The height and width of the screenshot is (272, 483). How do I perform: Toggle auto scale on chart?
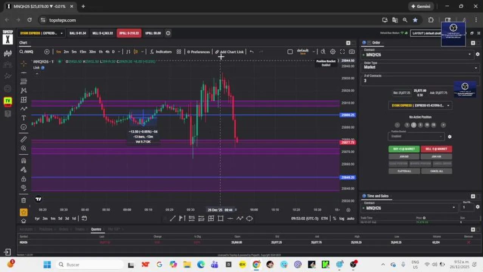tap(350, 218)
